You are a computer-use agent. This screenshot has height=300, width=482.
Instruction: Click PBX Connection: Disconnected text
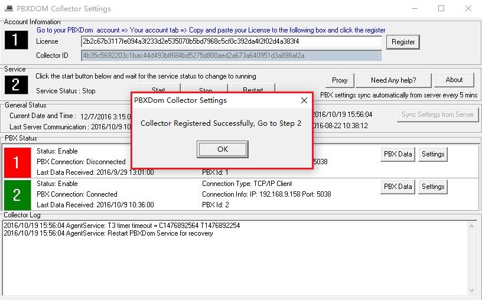pyautogui.click(x=81, y=162)
